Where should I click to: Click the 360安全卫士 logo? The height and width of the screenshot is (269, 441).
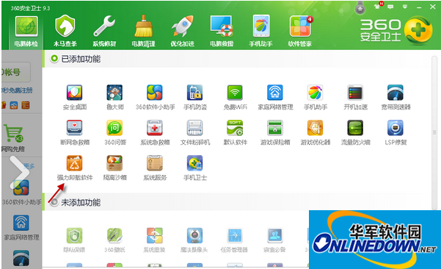click(396, 31)
